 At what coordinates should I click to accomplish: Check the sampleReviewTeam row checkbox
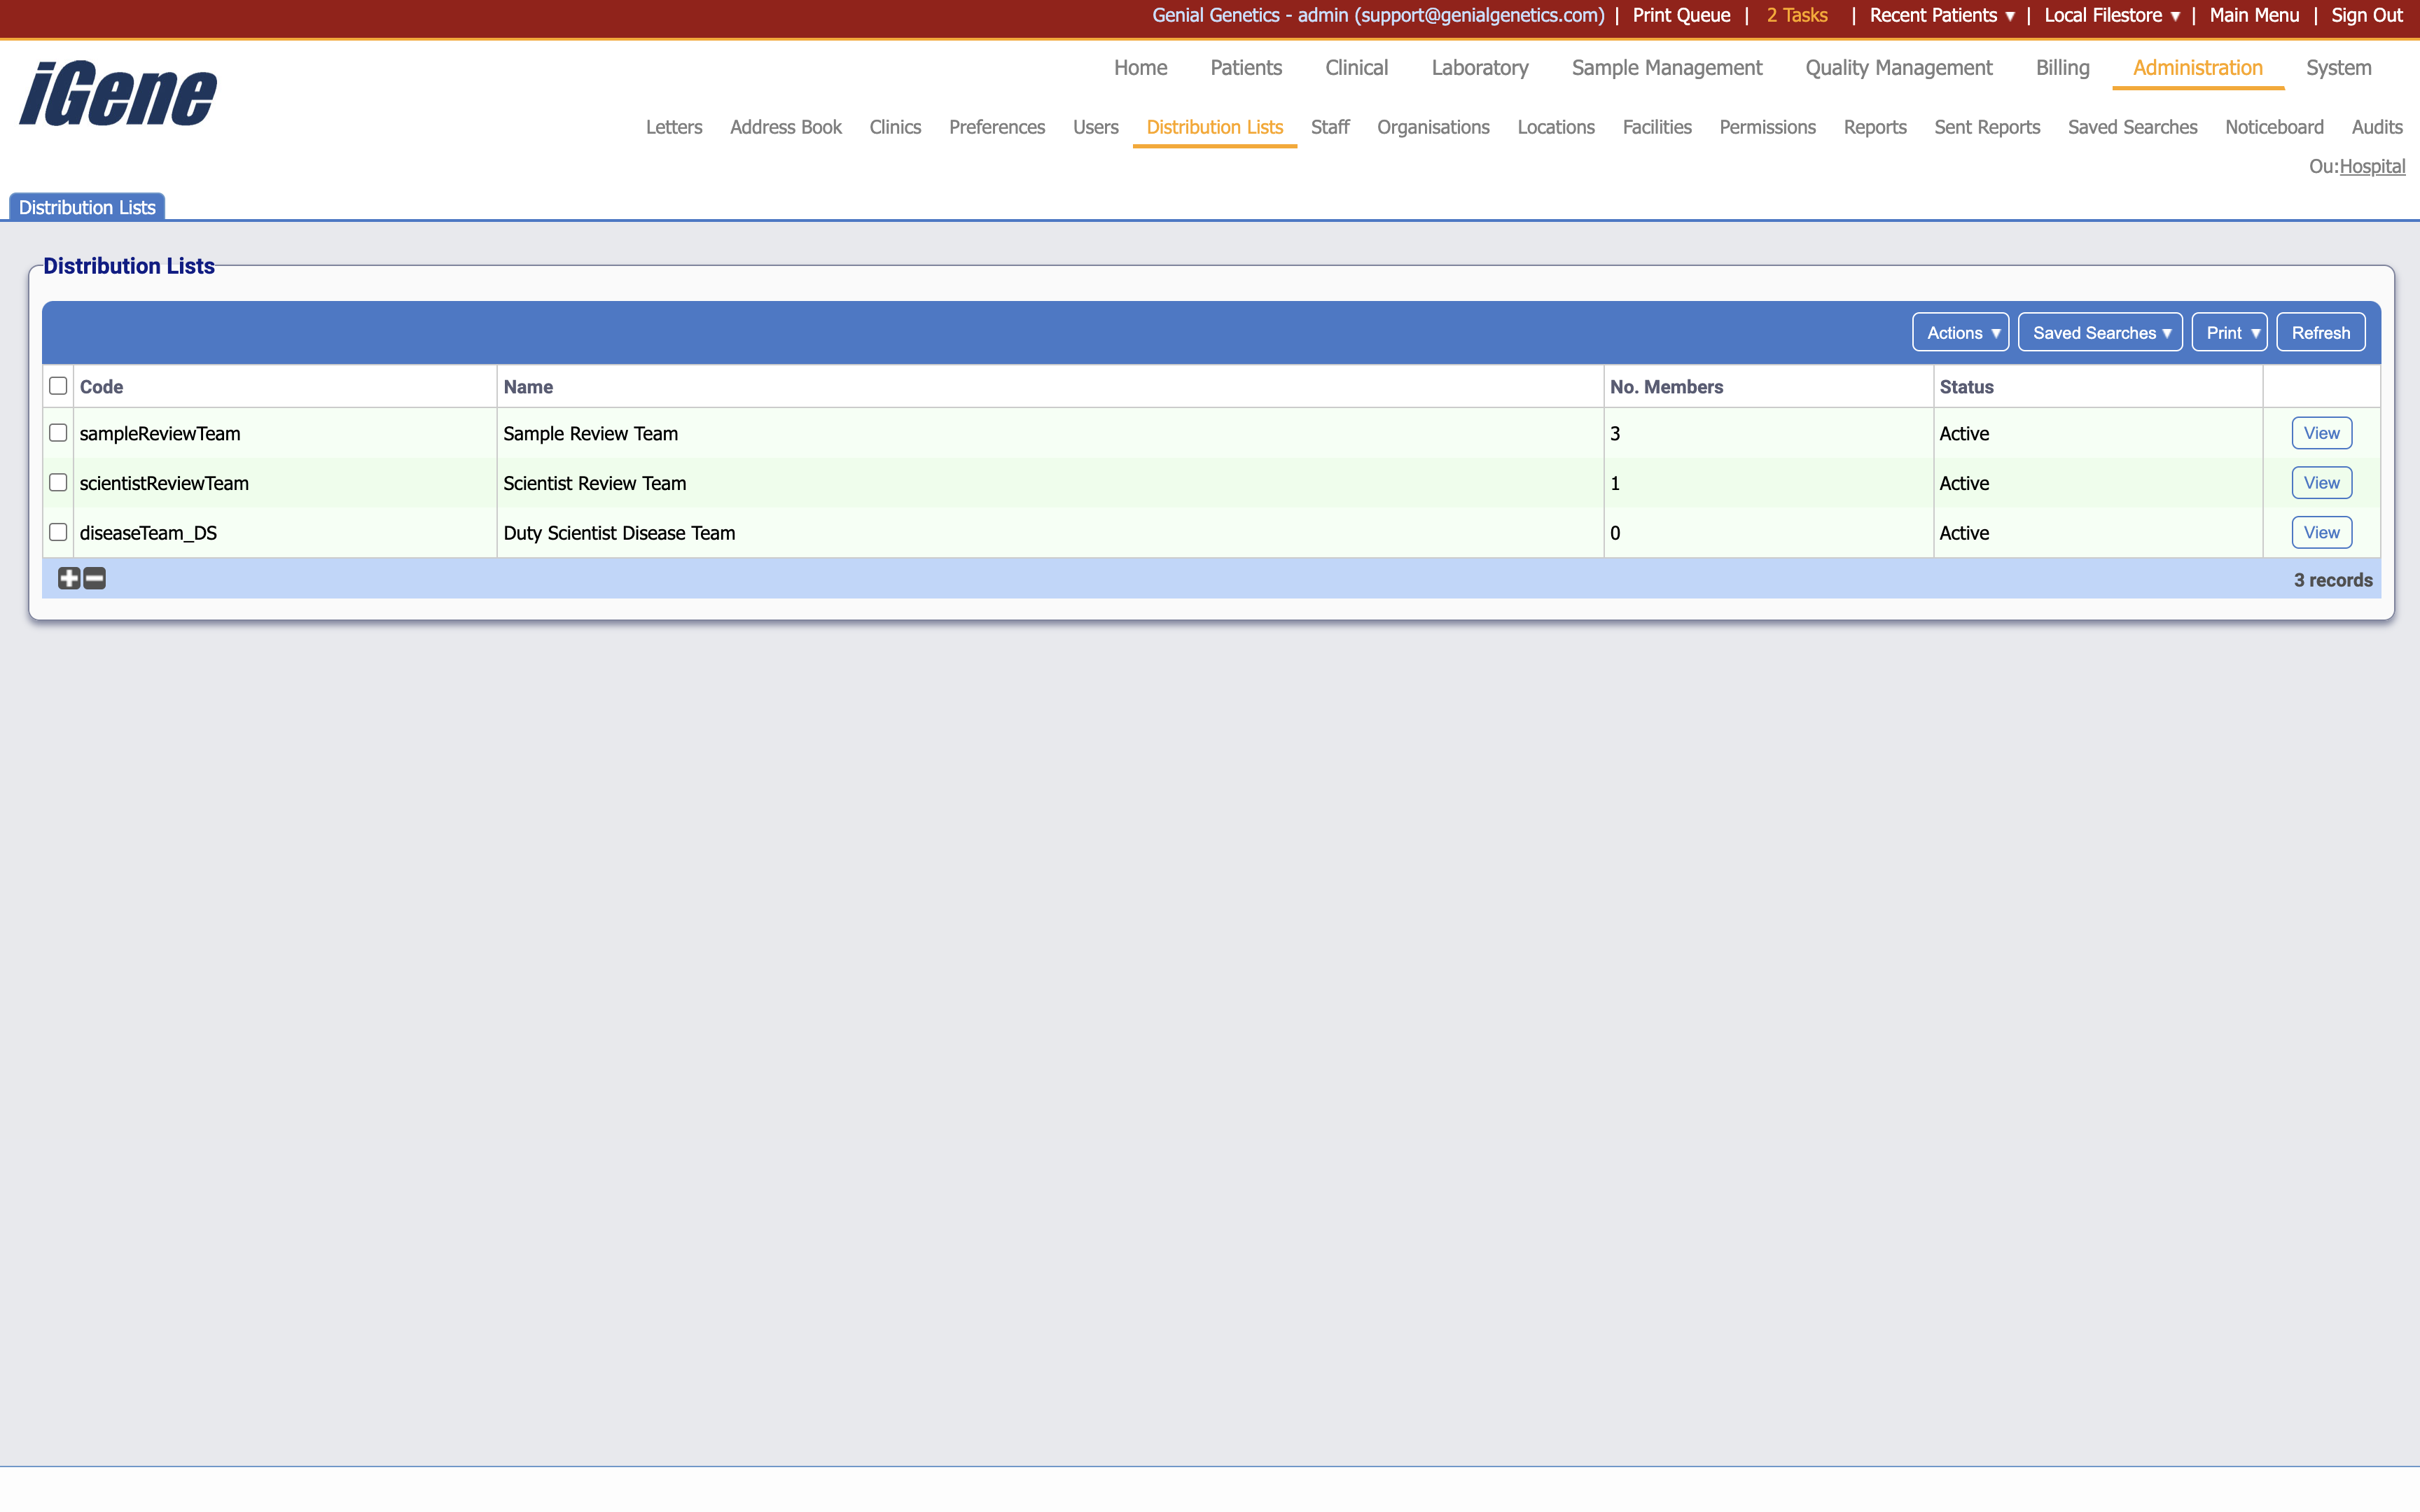58,432
